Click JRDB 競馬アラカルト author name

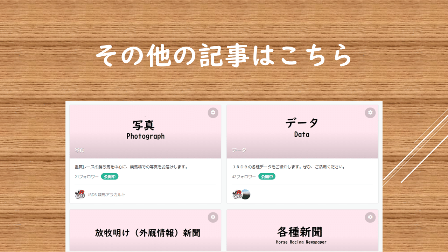[106, 195]
